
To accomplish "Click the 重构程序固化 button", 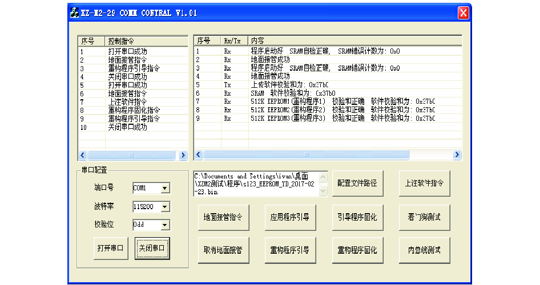I will click(x=357, y=250).
